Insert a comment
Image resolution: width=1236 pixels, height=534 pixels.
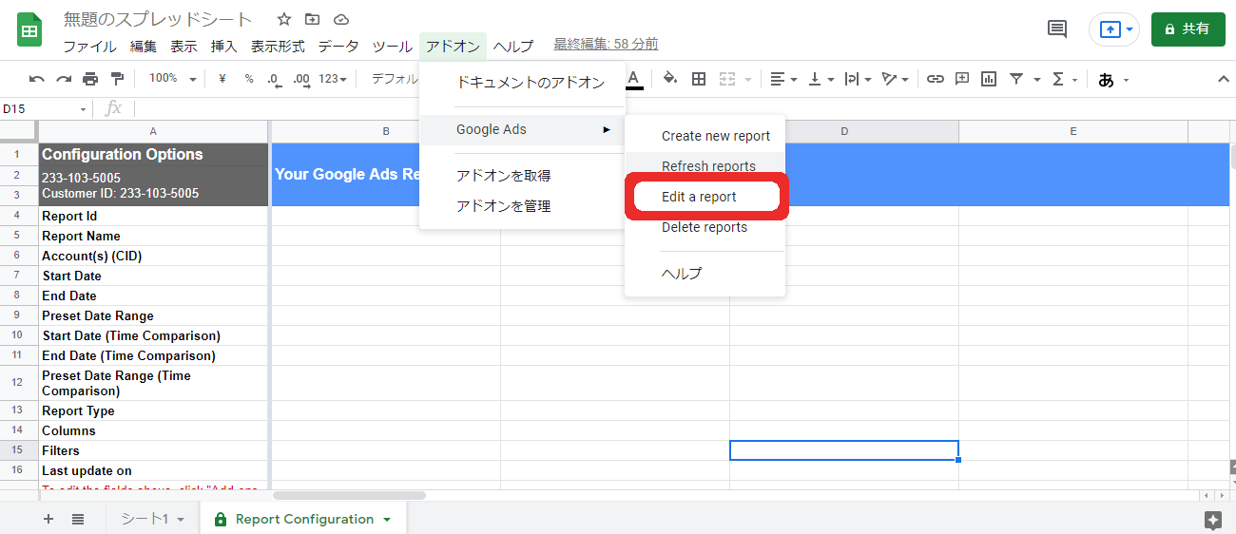(962, 79)
